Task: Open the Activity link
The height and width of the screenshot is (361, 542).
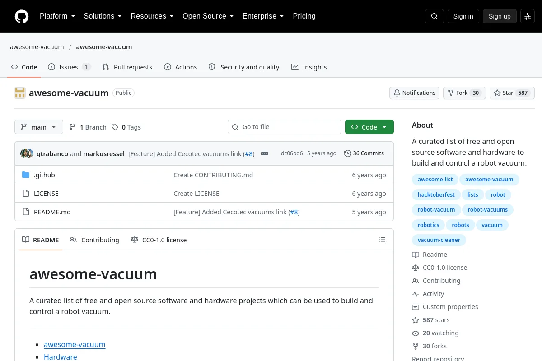Action: point(428,294)
